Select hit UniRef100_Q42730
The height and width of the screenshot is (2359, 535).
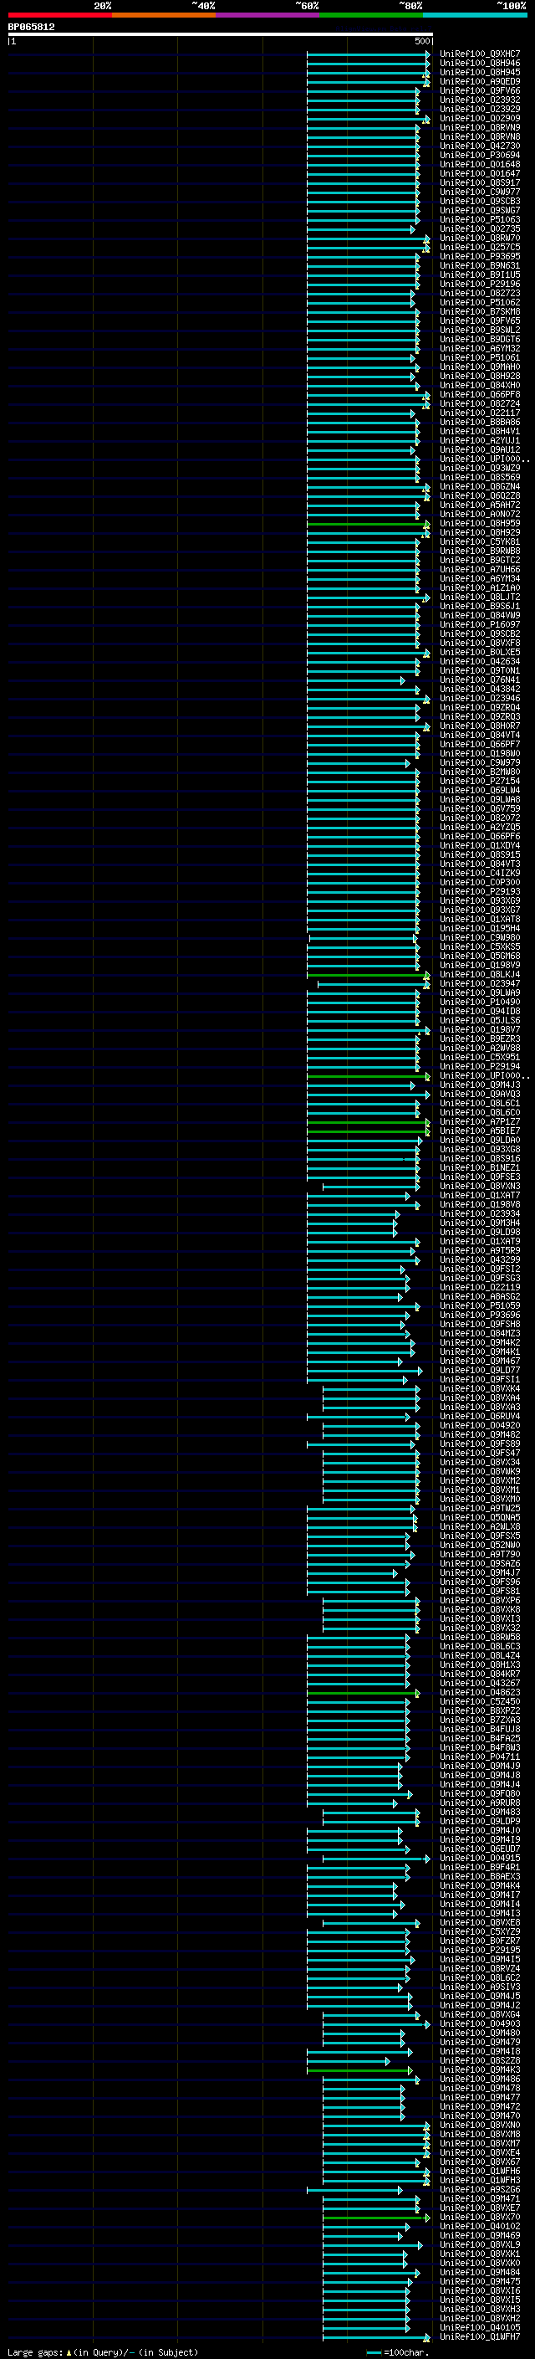[x=480, y=146]
